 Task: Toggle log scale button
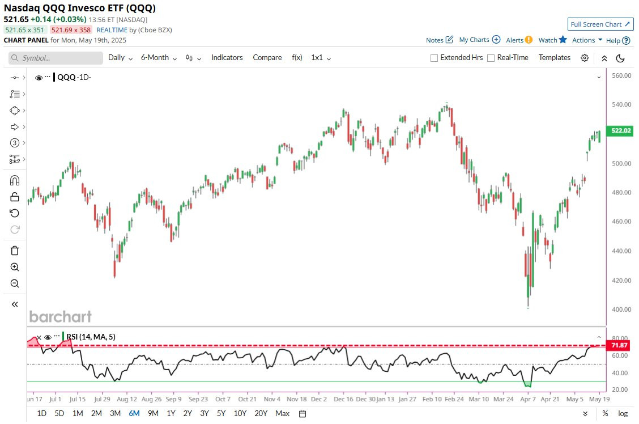click(623, 413)
